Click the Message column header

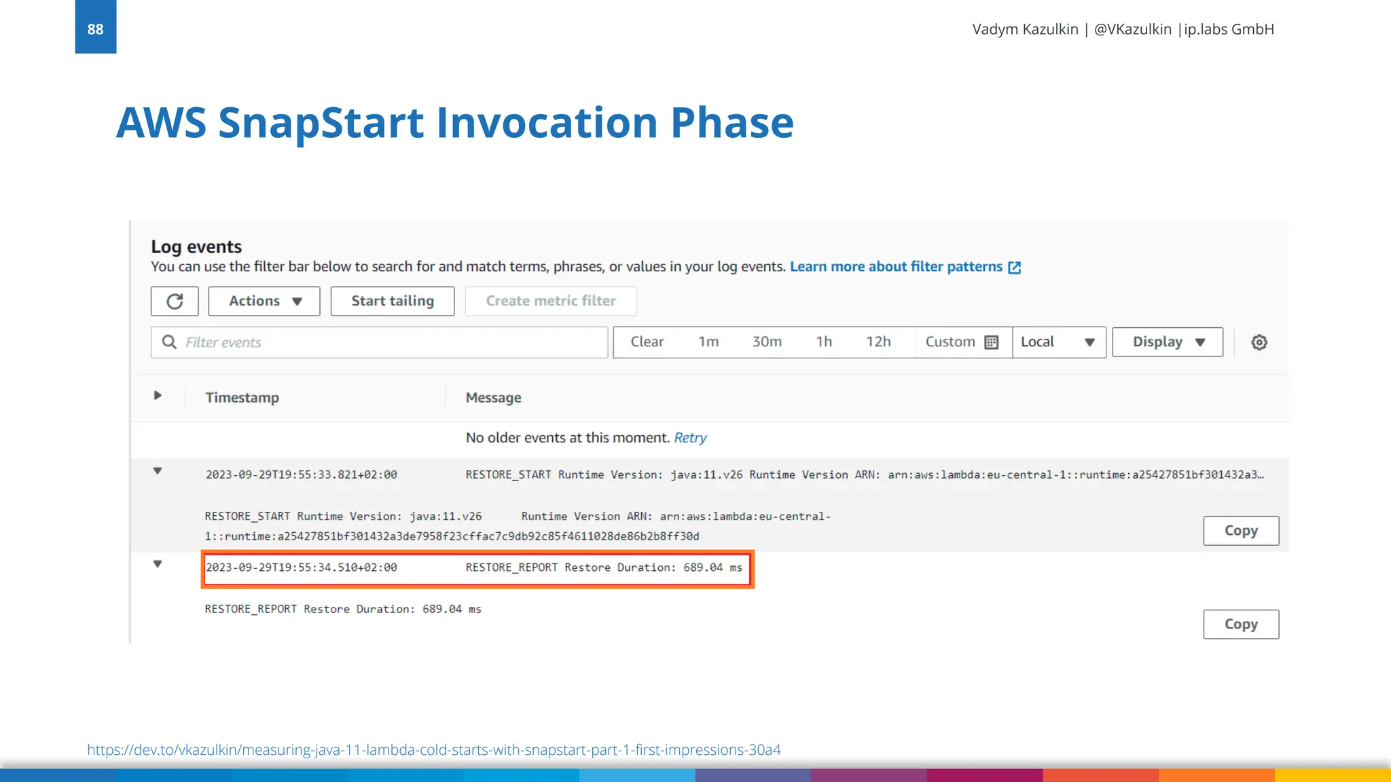coord(494,398)
